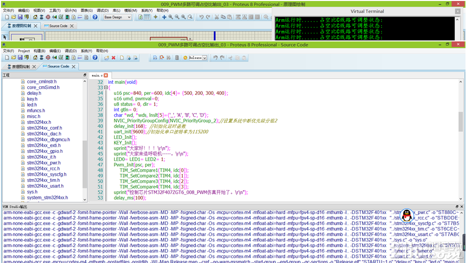
Task: Click Save icon in schematic window toolbar
Action: click(x=20, y=17)
